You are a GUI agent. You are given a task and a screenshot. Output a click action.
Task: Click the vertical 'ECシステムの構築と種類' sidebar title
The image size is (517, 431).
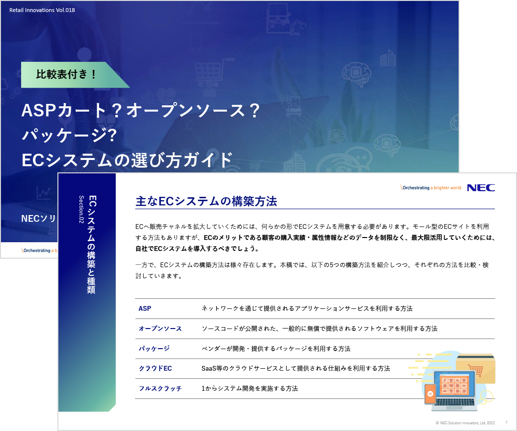91,244
